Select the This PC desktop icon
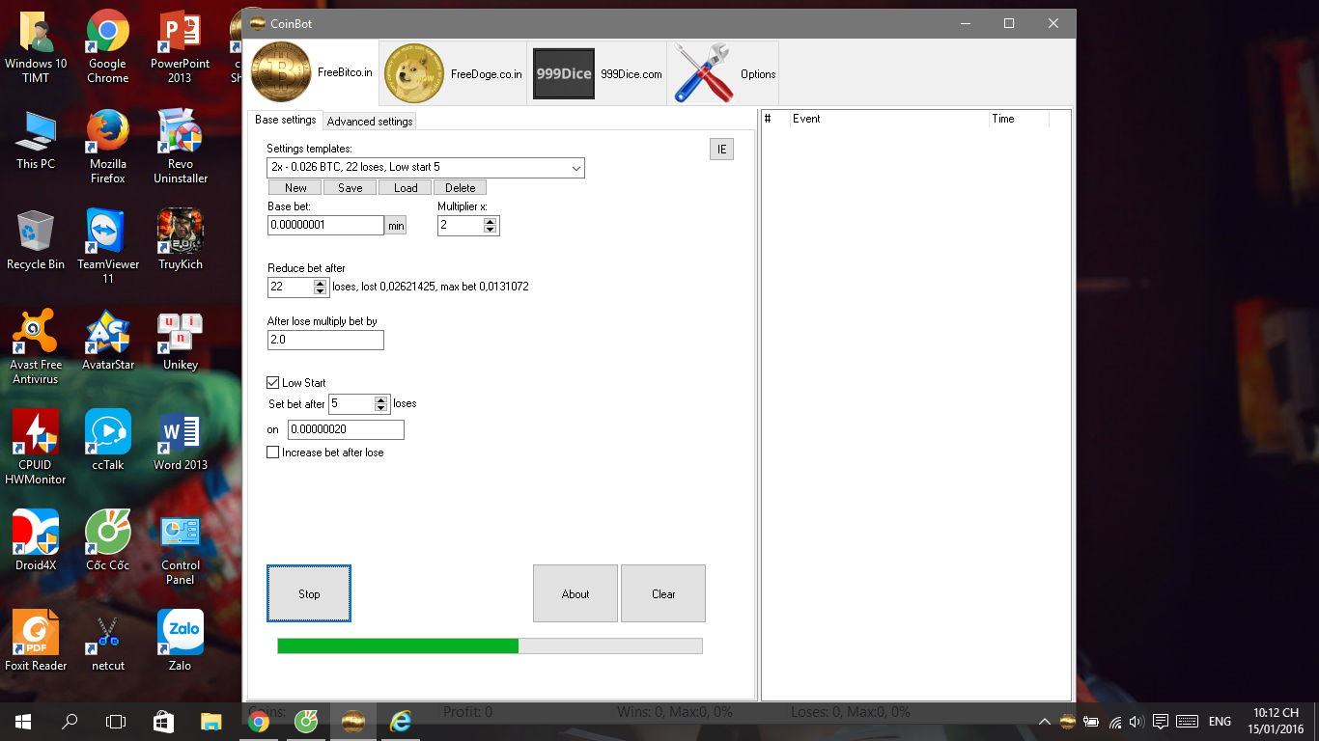The image size is (1319, 741). tap(36, 140)
